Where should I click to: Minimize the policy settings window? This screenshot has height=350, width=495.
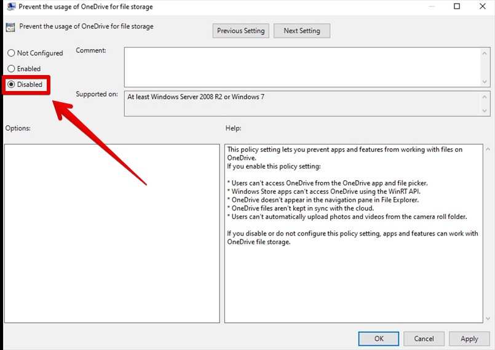point(429,7)
